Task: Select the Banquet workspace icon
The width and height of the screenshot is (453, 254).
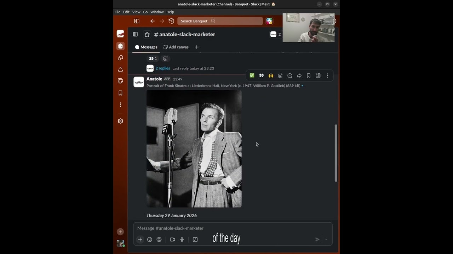Action: 120,34
